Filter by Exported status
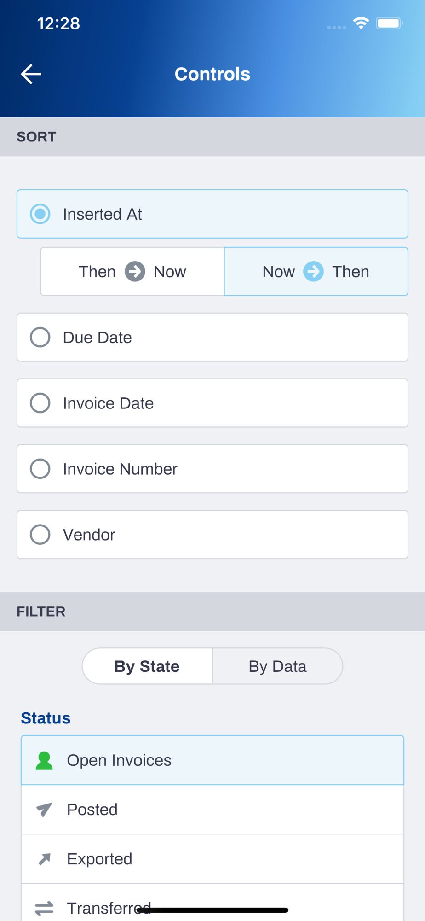 click(212, 859)
